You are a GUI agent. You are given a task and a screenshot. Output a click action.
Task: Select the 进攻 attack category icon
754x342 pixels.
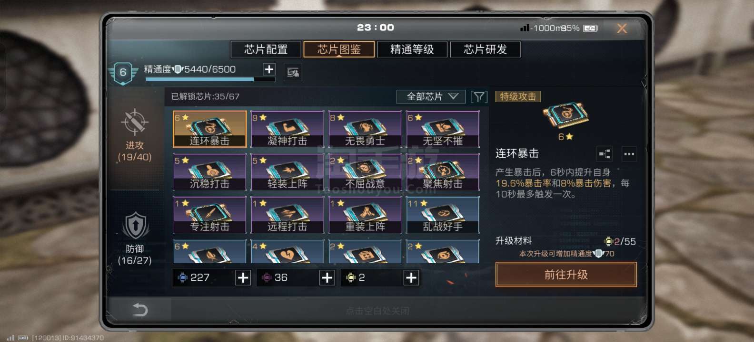point(135,123)
